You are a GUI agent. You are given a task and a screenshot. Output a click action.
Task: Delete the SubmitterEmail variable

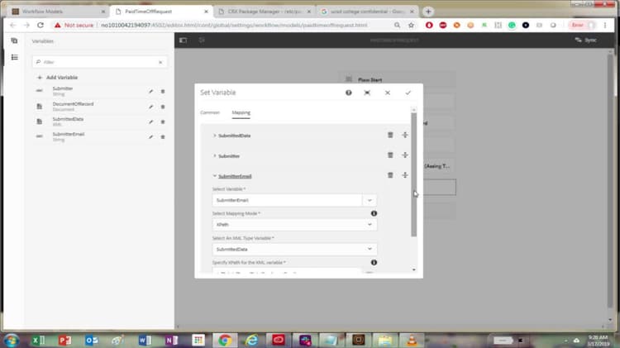163,137
